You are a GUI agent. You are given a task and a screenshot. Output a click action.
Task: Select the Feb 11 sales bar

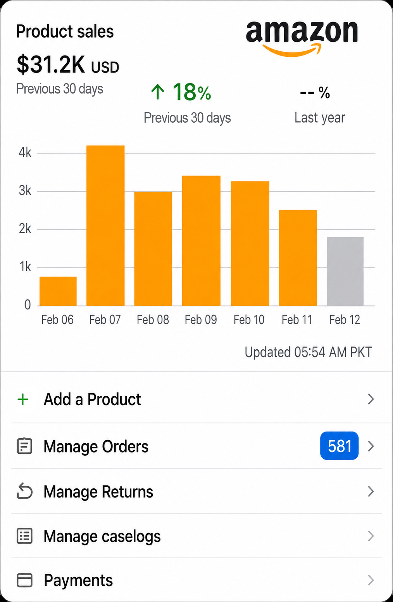(x=298, y=258)
